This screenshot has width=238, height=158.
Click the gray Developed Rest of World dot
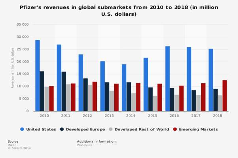111,129
